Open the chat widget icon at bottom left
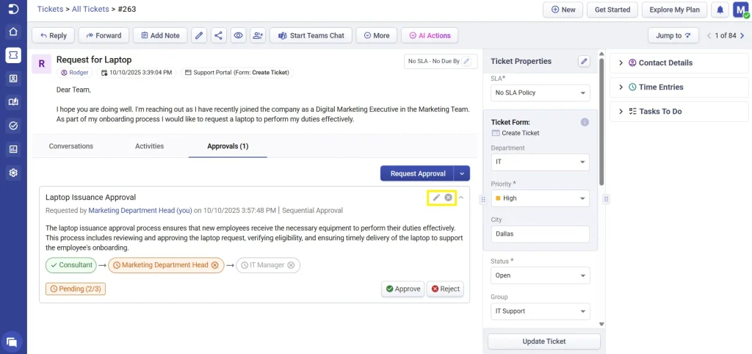Image resolution: width=752 pixels, height=354 pixels. tap(12, 341)
